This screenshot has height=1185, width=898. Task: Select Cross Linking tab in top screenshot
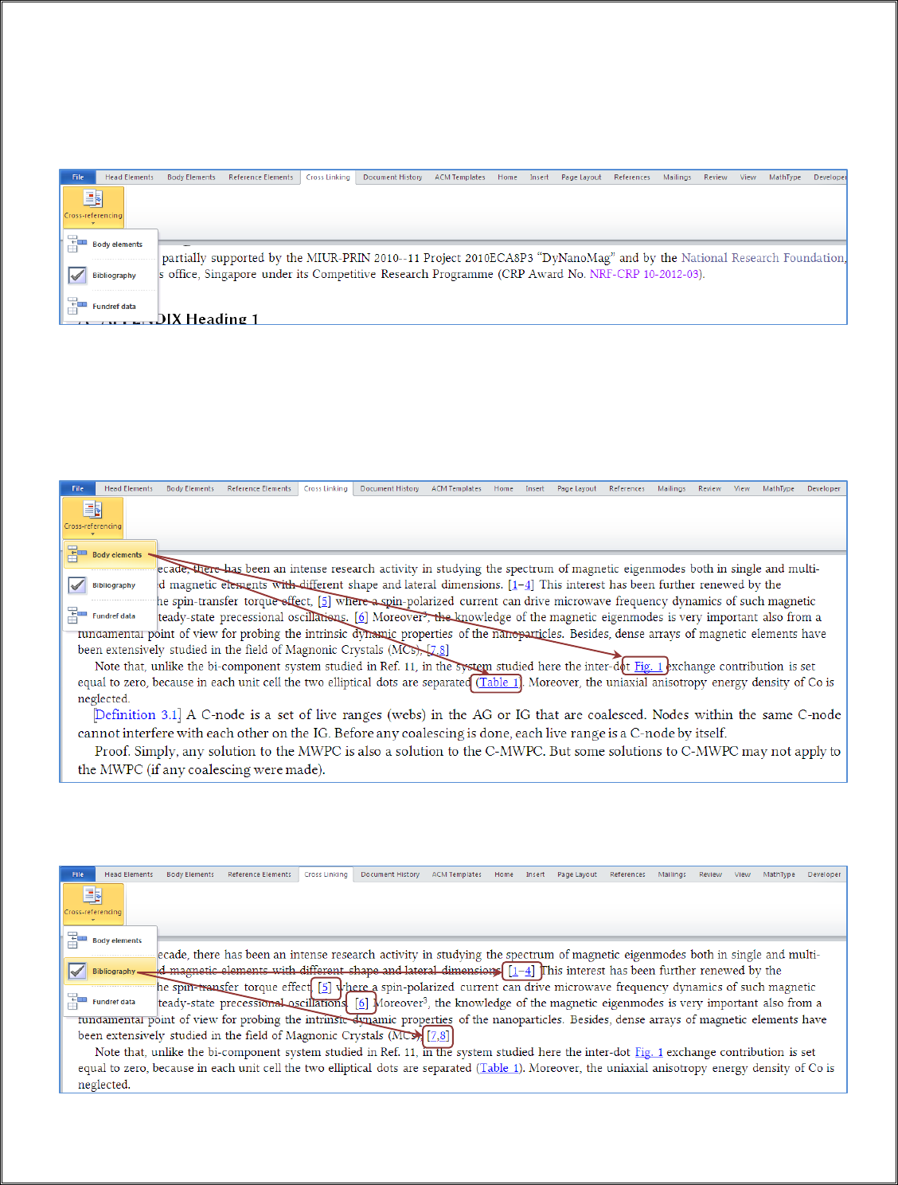(x=328, y=178)
